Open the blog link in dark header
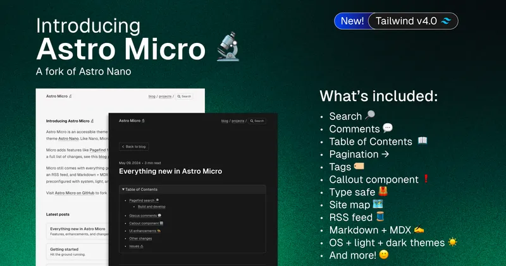The height and width of the screenshot is (266, 506). (225, 121)
